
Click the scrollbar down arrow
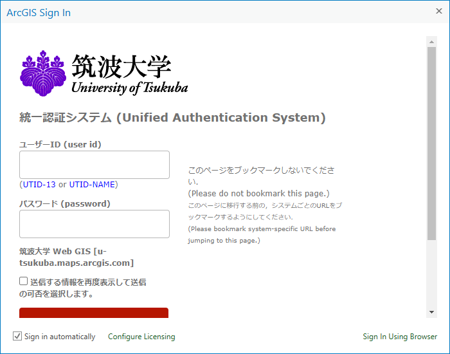(x=431, y=312)
